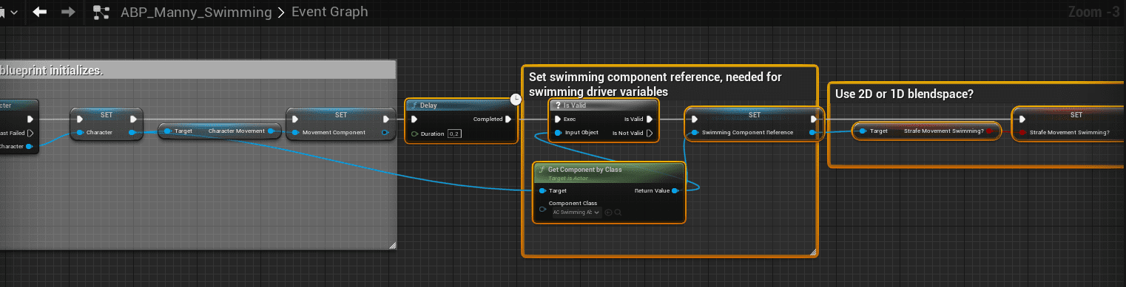The image size is (1126, 287).
Task: Click the Character output pin on the cast node
Action: pyautogui.click(x=29, y=146)
